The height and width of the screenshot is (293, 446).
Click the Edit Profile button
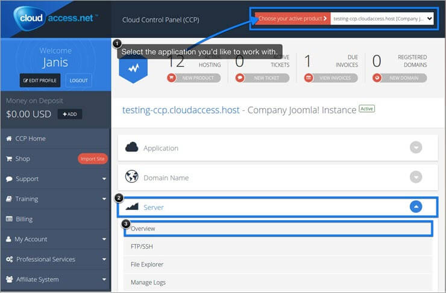[40, 81]
